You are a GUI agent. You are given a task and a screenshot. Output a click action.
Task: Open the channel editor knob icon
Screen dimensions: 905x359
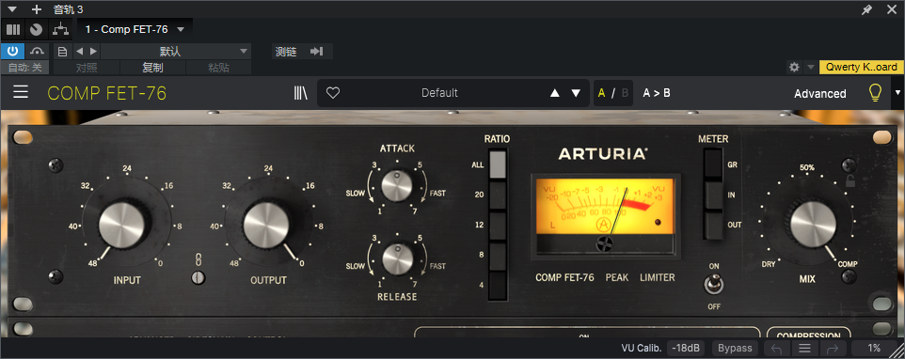pos(37,29)
